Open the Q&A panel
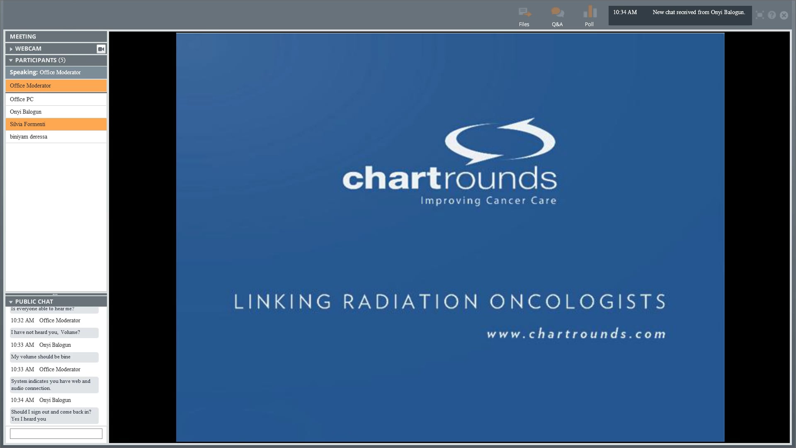The height and width of the screenshot is (448, 796). pos(557,16)
